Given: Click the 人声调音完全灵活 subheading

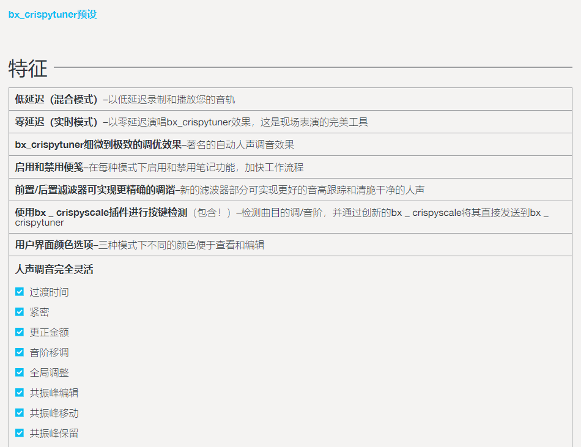Looking at the screenshot, I should (x=54, y=270).
